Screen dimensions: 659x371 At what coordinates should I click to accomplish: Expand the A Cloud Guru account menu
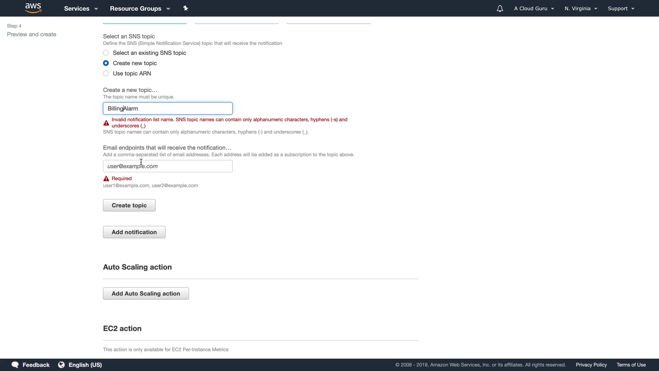coord(534,9)
